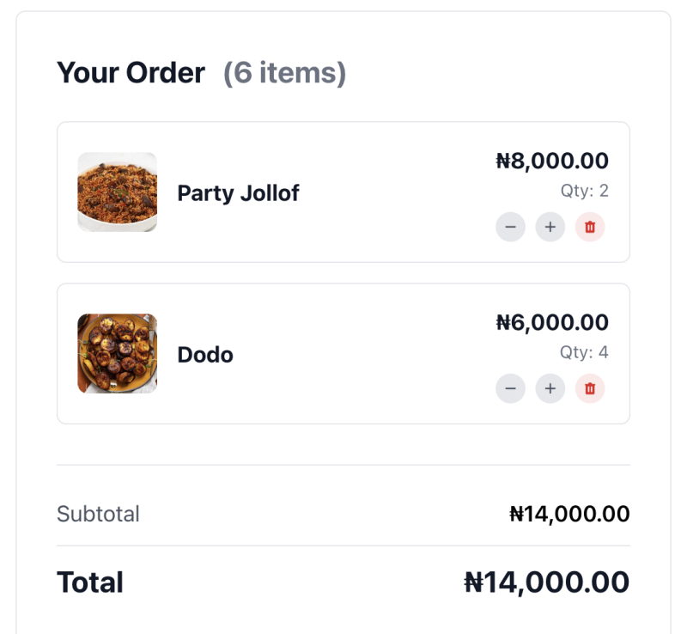Click the Subtotal amount of ₦14,000.00
The height and width of the screenshot is (634, 687).
[x=568, y=514]
